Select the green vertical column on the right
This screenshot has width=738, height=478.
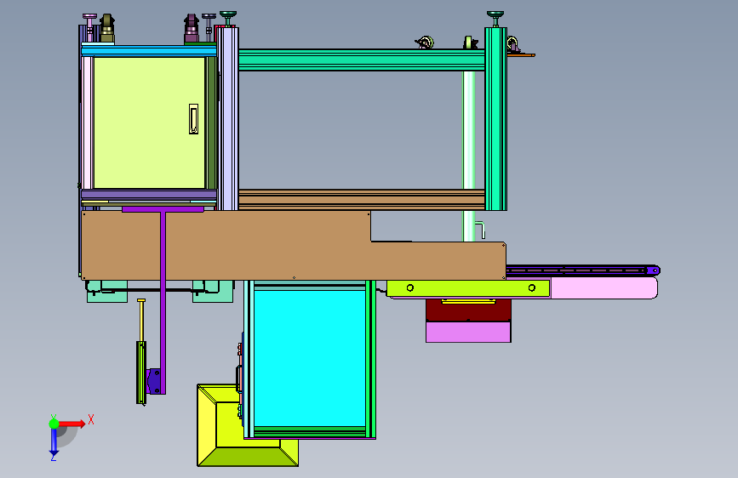[x=495, y=118]
